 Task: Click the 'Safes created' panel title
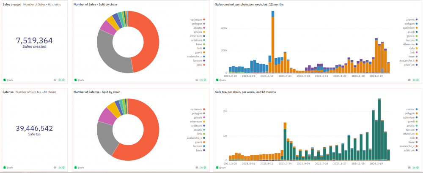click(x=12, y=4)
